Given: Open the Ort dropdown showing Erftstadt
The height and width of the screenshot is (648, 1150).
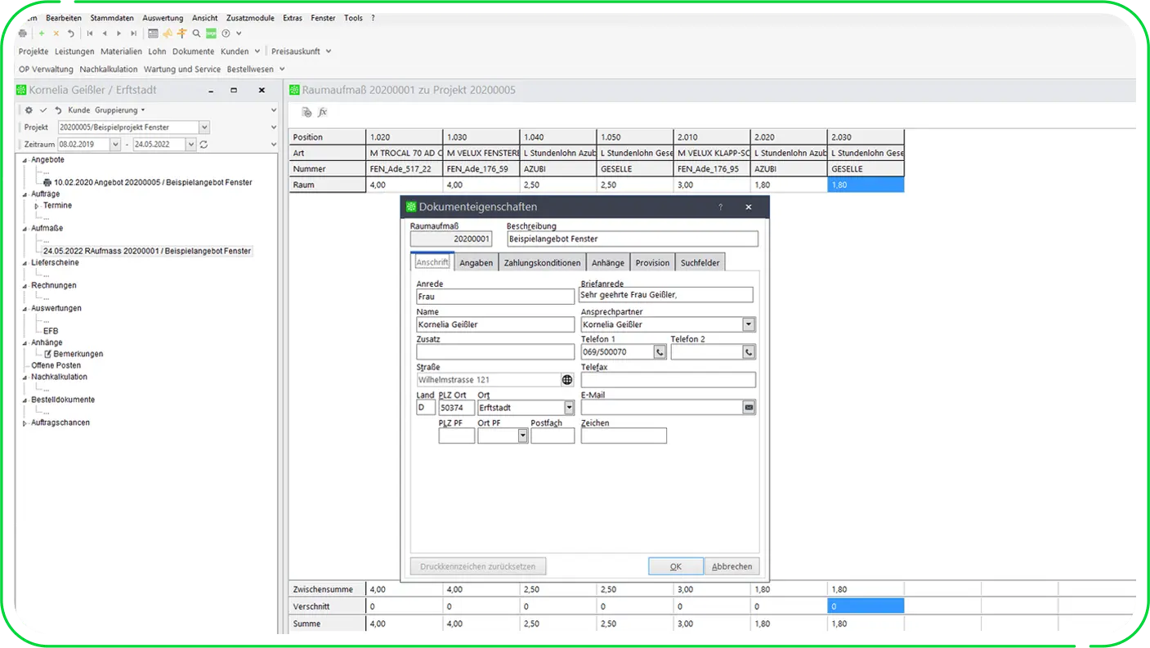Looking at the screenshot, I should coord(569,407).
